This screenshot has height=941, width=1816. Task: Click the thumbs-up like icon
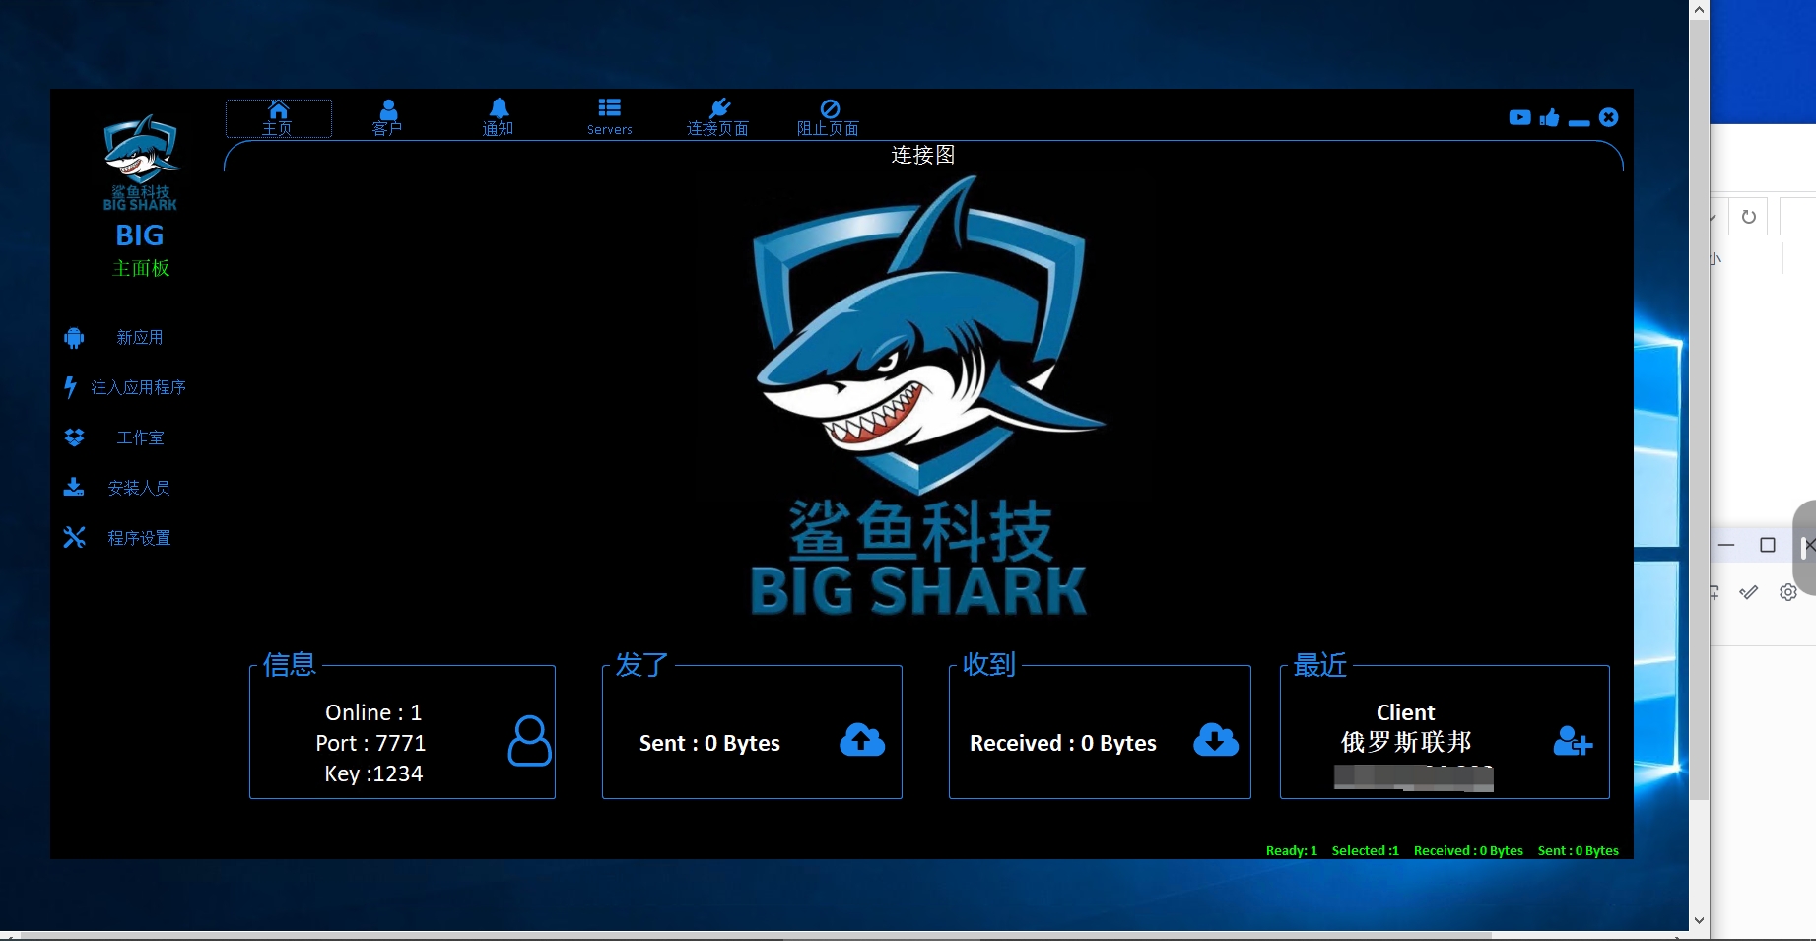pos(1549,117)
